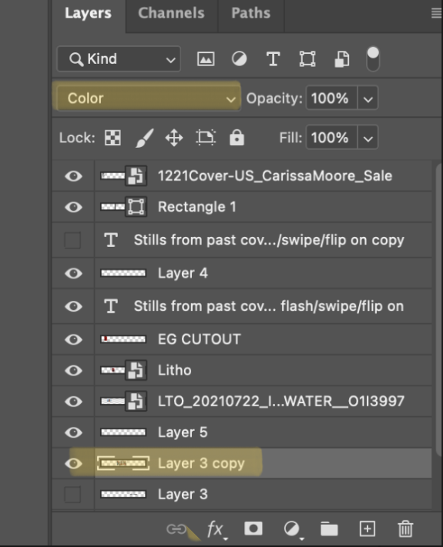
Task: Open the Opacity slider arrow
Action: tap(367, 98)
